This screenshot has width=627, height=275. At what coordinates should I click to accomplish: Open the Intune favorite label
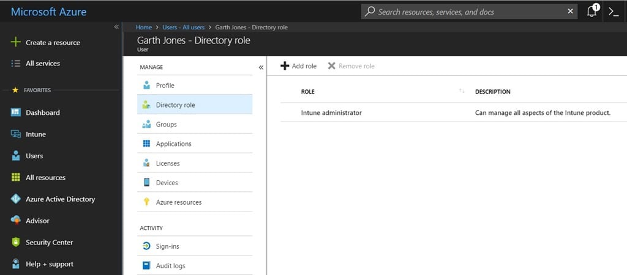(x=36, y=134)
